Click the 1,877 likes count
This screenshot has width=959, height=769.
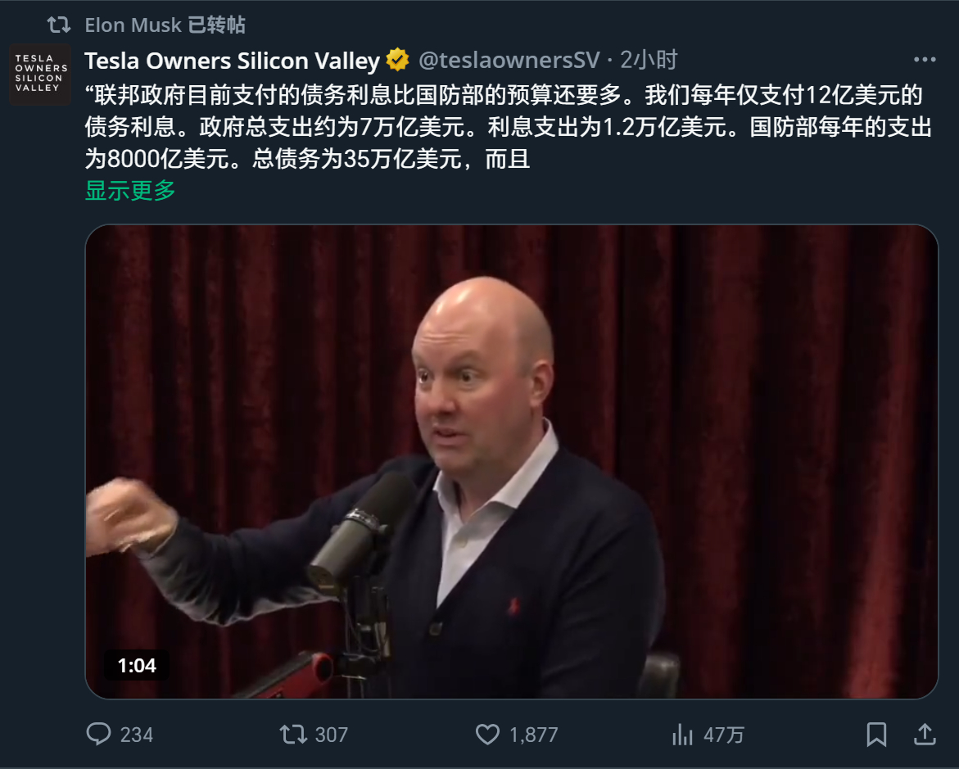coord(534,734)
